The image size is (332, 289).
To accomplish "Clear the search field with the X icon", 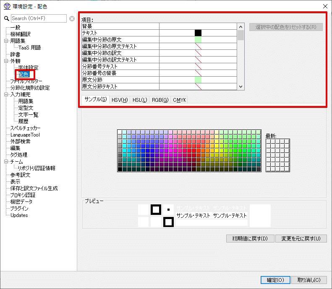I will click(x=72, y=18).
